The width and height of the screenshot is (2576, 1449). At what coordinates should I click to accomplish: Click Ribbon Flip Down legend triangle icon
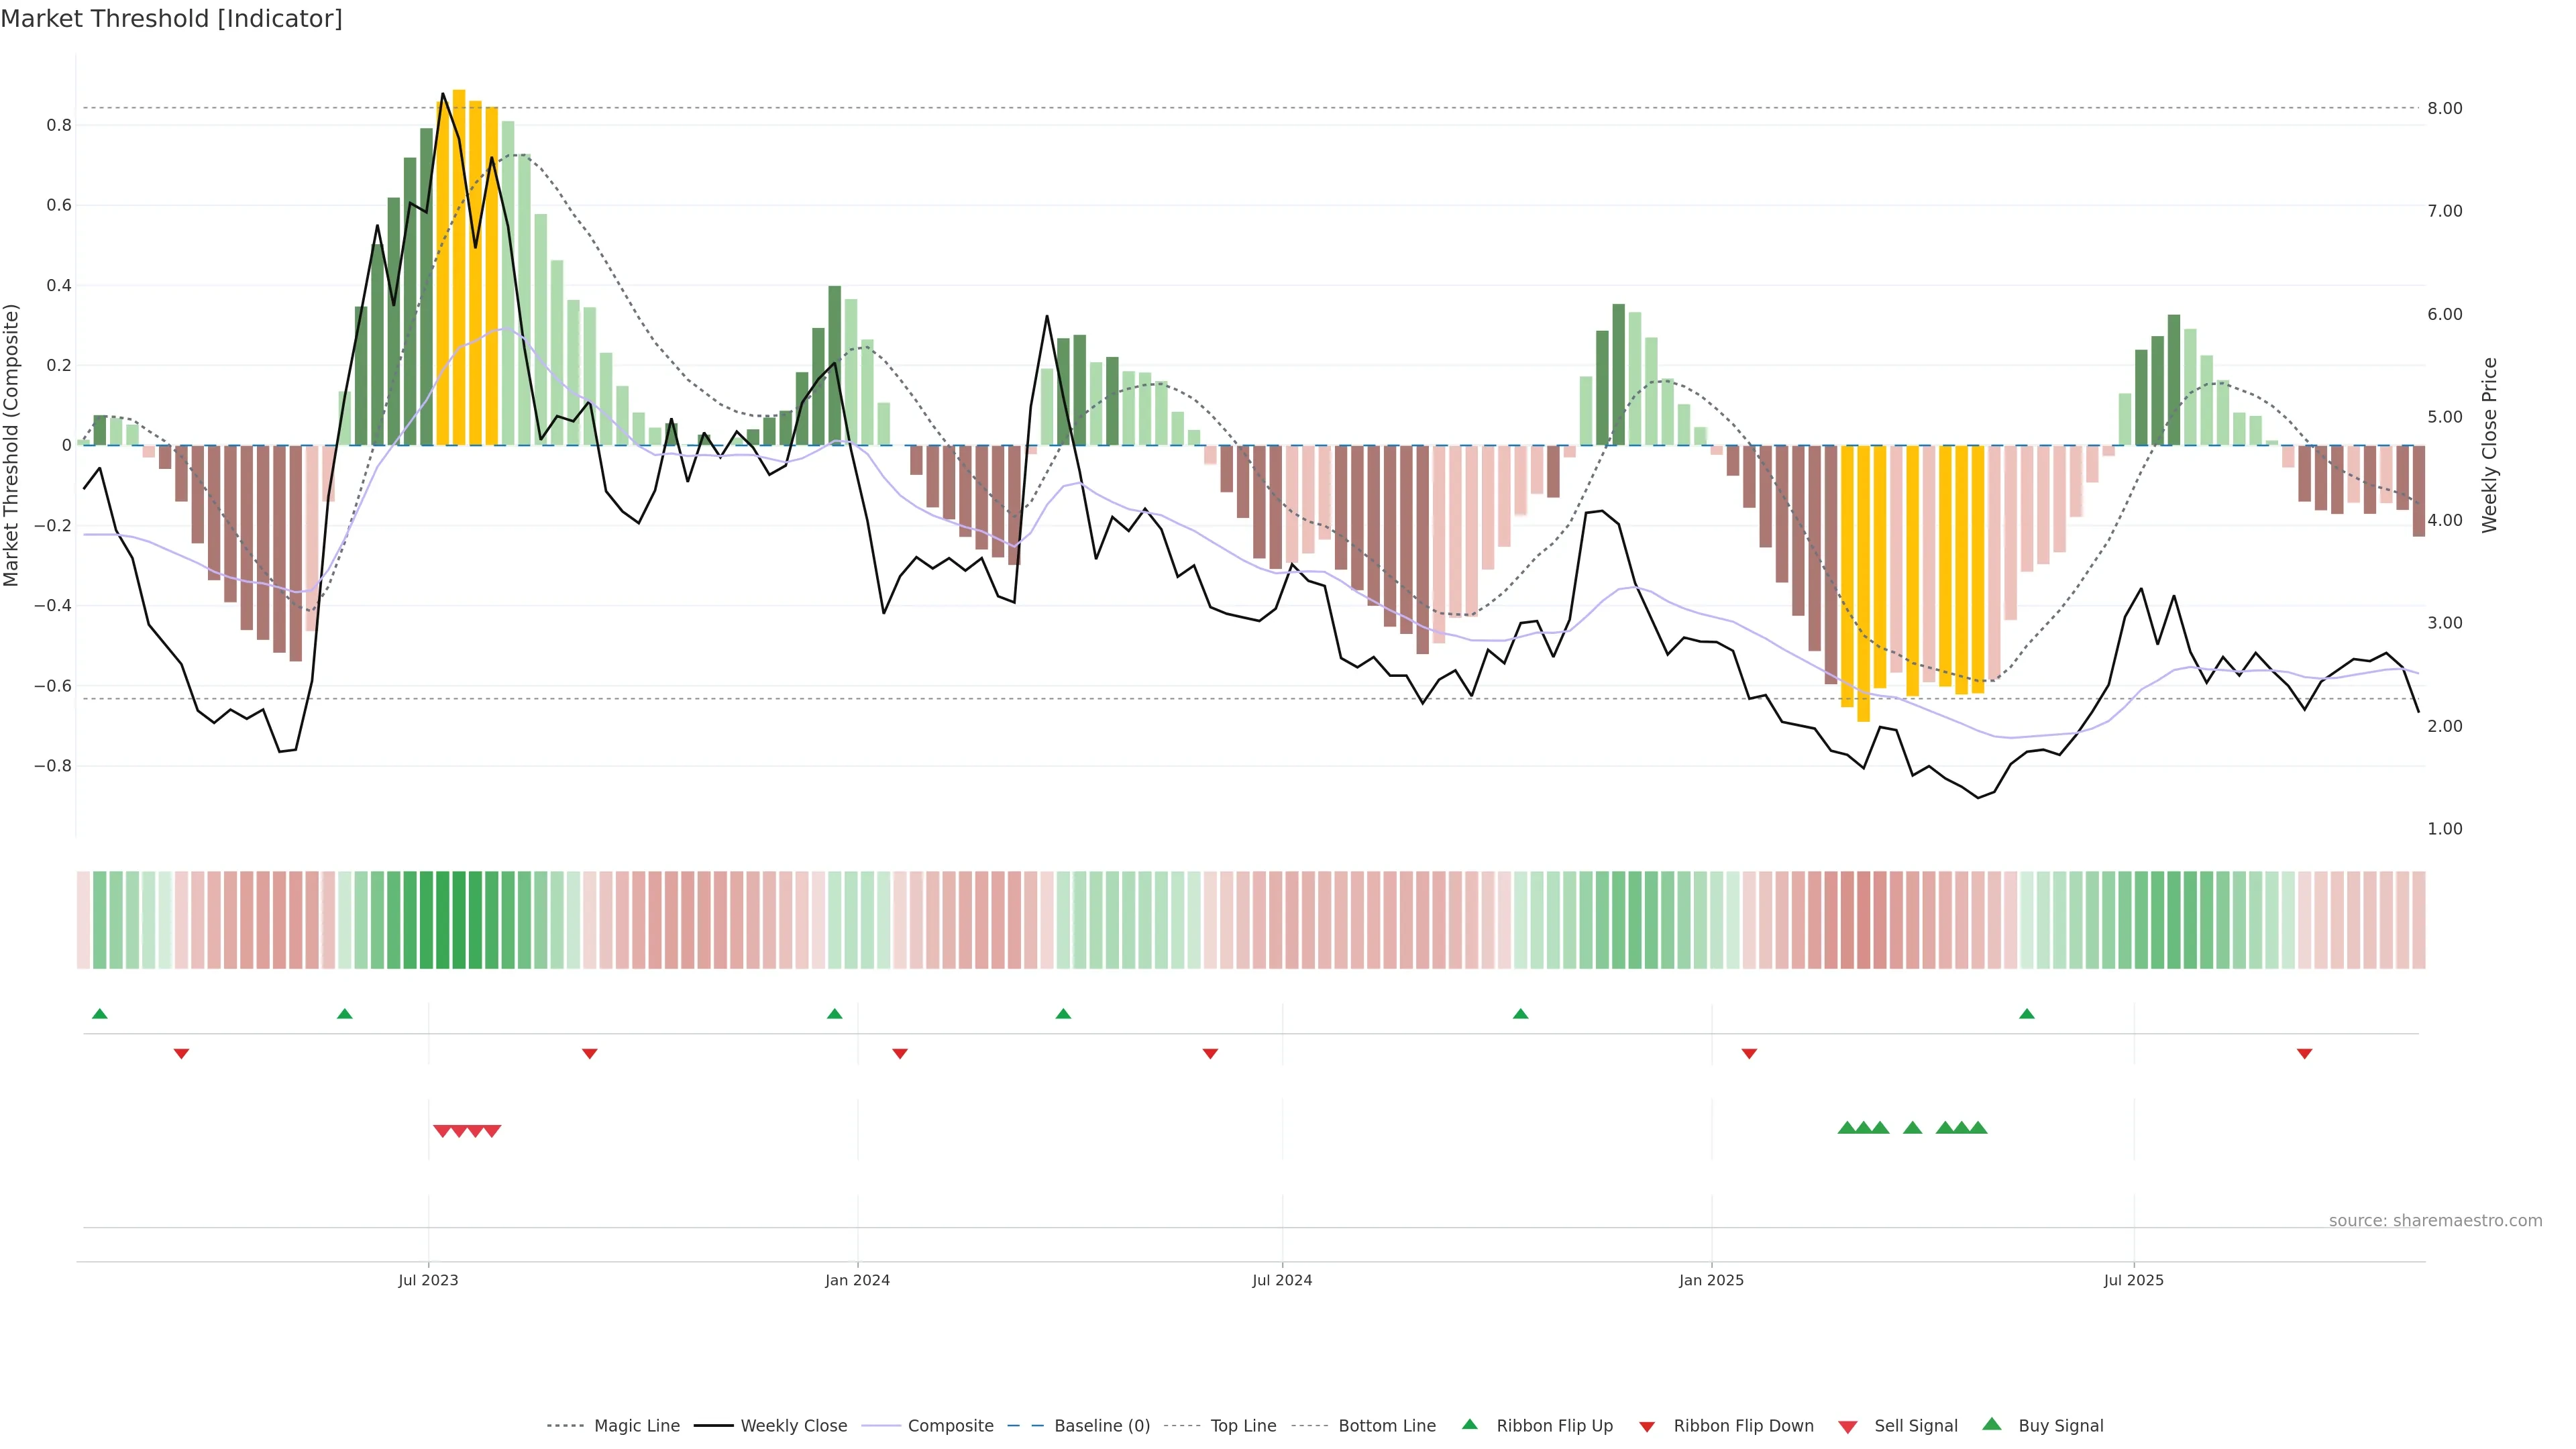(x=1647, y=1427)
